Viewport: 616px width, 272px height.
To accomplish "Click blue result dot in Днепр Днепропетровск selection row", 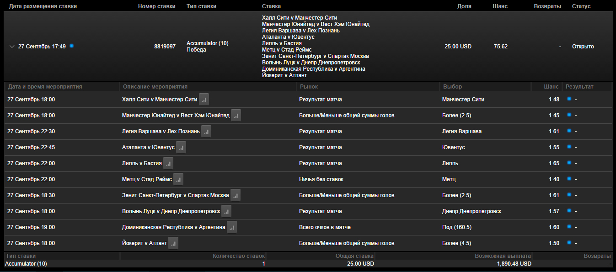I will (x=569, y=211).
